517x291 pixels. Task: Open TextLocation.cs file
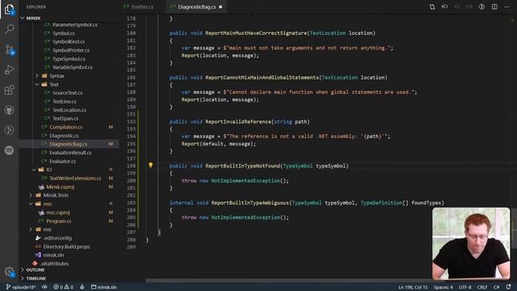pyautogui.click(x=69, y=110)
